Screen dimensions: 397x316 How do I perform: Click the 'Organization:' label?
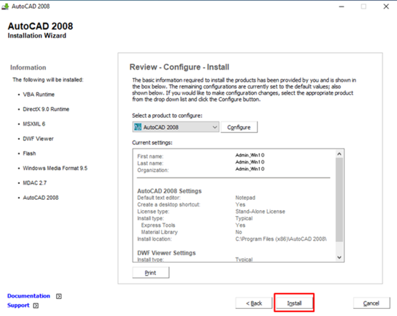point(153,170)
